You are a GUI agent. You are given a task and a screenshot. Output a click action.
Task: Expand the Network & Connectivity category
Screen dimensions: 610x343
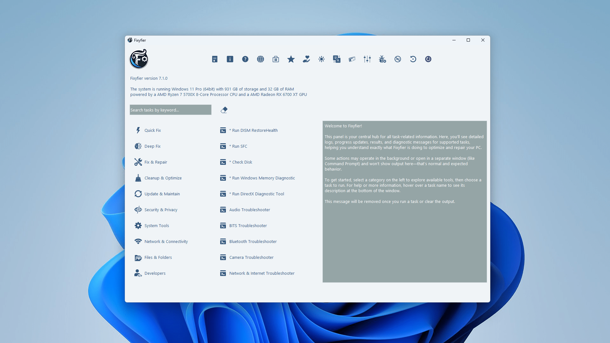166,241
